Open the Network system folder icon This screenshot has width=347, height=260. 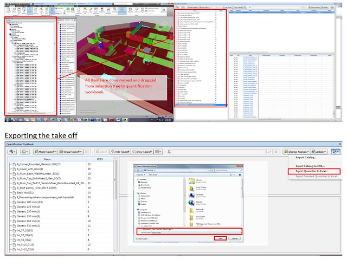pos(191,203)
